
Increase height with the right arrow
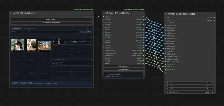pyautogui.click(x=212, y=86)
